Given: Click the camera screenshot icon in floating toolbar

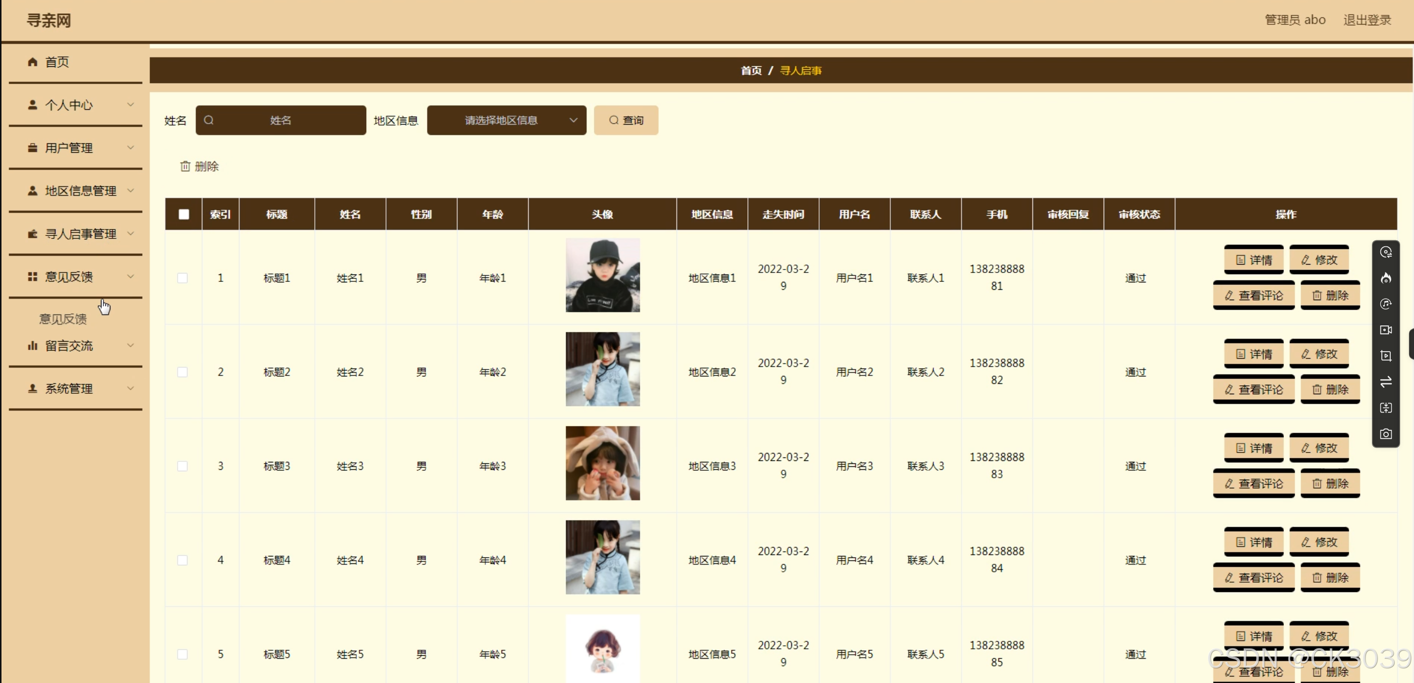Looking at the screenshot, I should pyautogui.click(x=1385, y=434).
